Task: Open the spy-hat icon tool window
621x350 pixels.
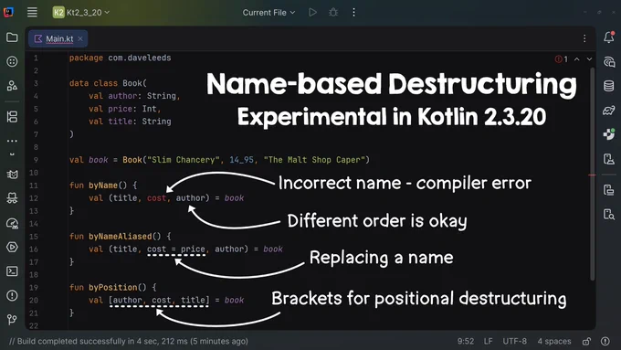Action: click(x=12, y=198)
